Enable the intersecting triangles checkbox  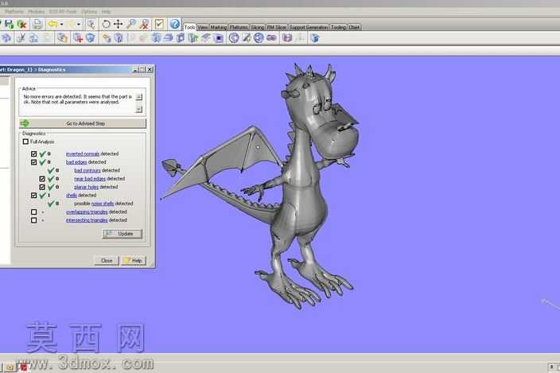pyautogui.click(x=33, y=220)
